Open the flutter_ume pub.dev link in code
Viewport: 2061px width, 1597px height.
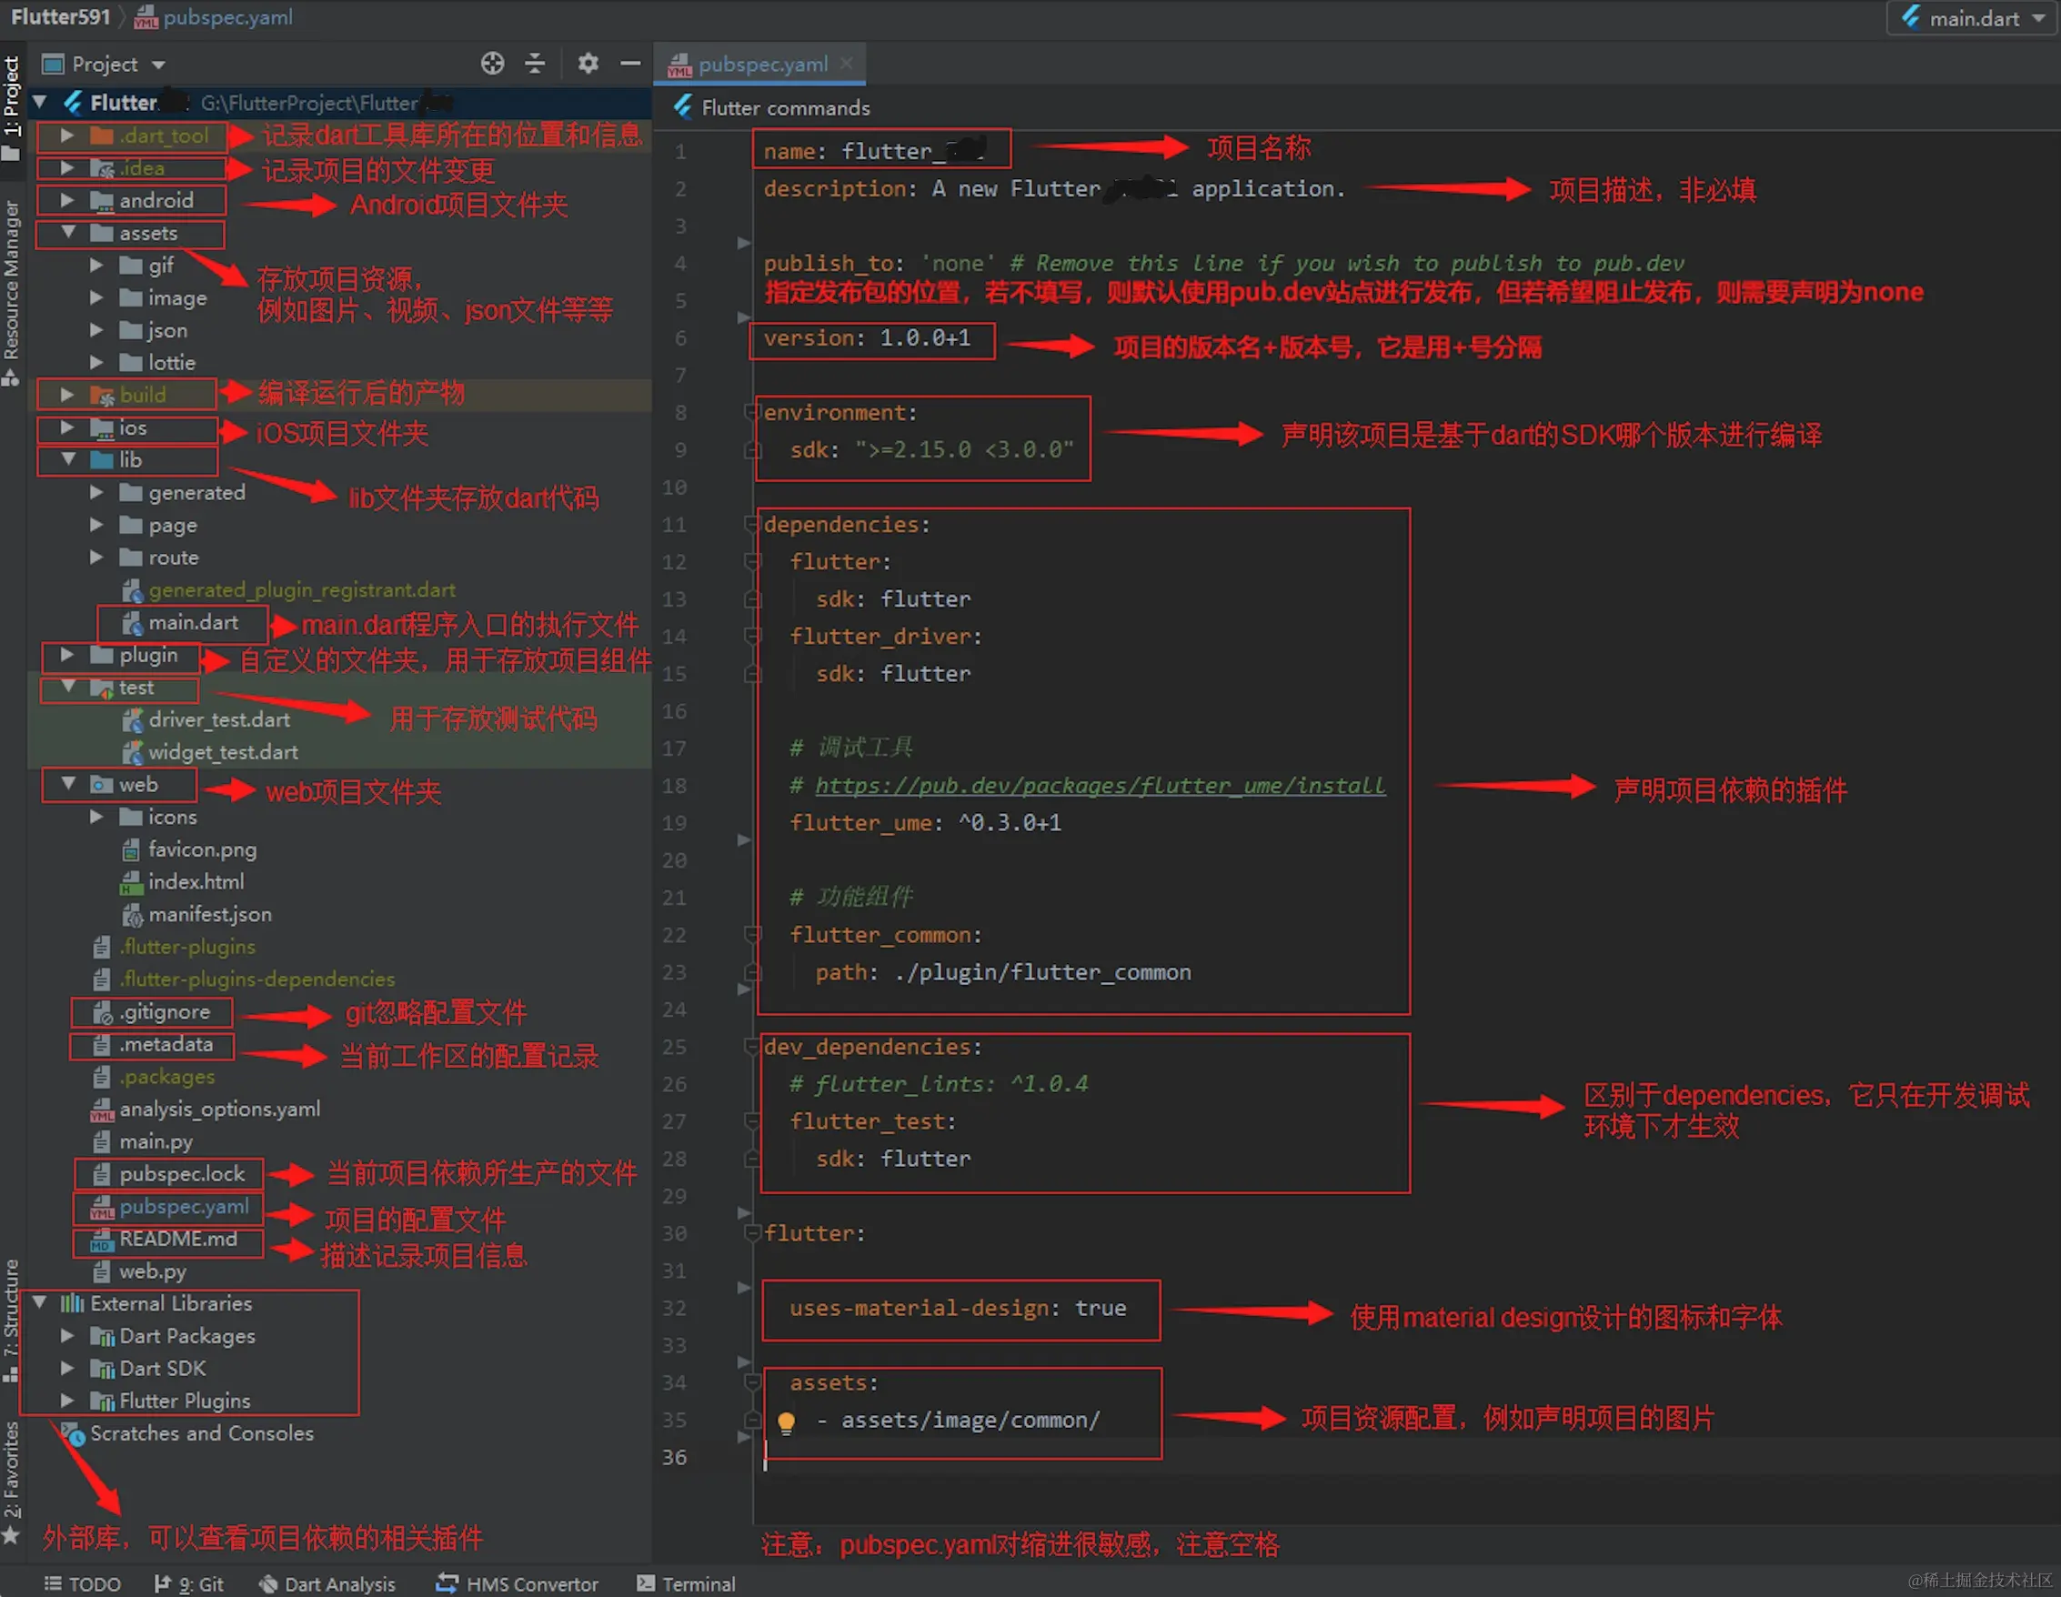(x=1098, y=785)
